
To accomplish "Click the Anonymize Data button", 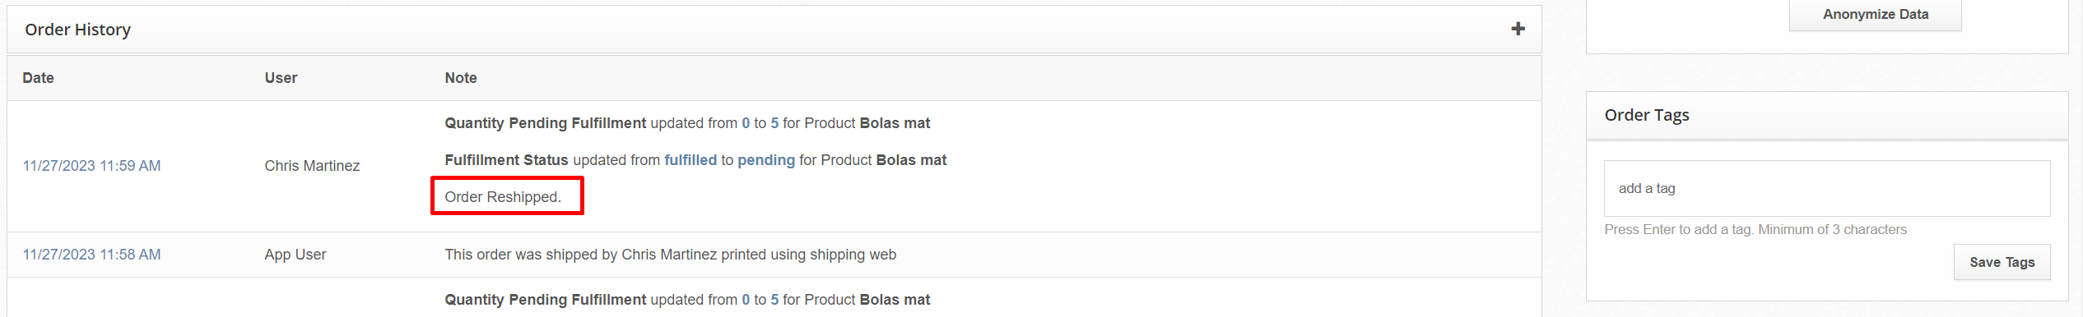I will pyautogui.click(x=1875, y=15).
